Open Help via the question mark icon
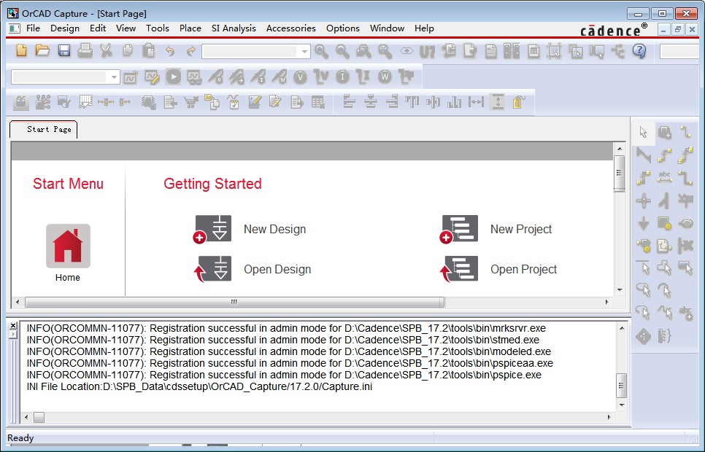Viewport: 705px width, 452px height. [639, 51]
